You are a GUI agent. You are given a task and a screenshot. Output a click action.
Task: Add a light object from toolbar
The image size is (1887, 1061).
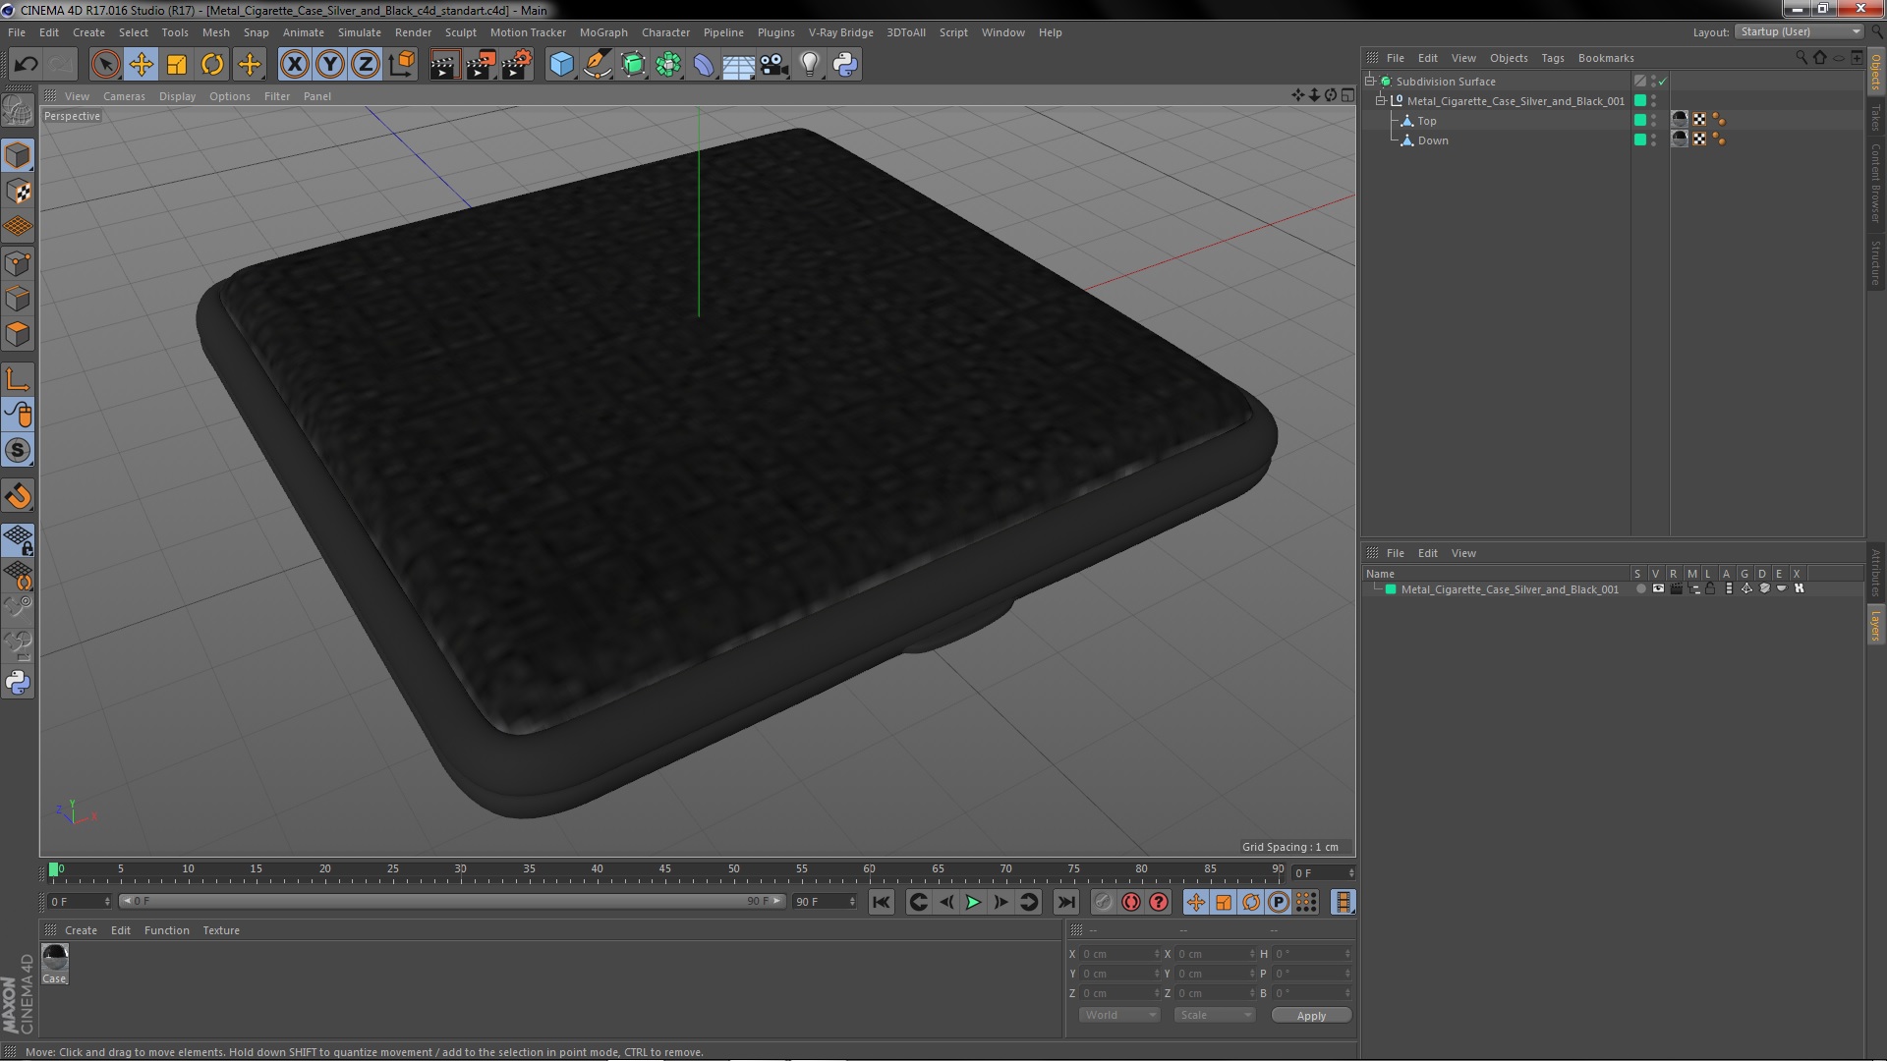809,65
